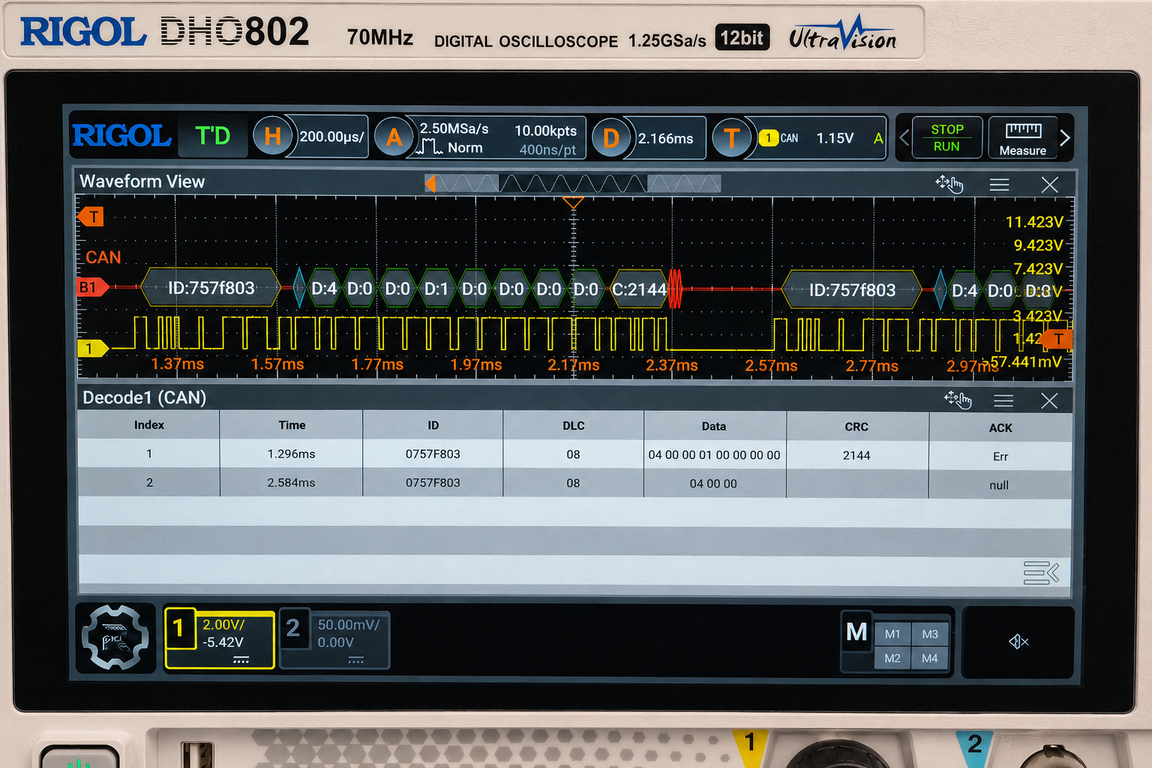Tap the Delay D icon
1152x768 pixels.
611,138
